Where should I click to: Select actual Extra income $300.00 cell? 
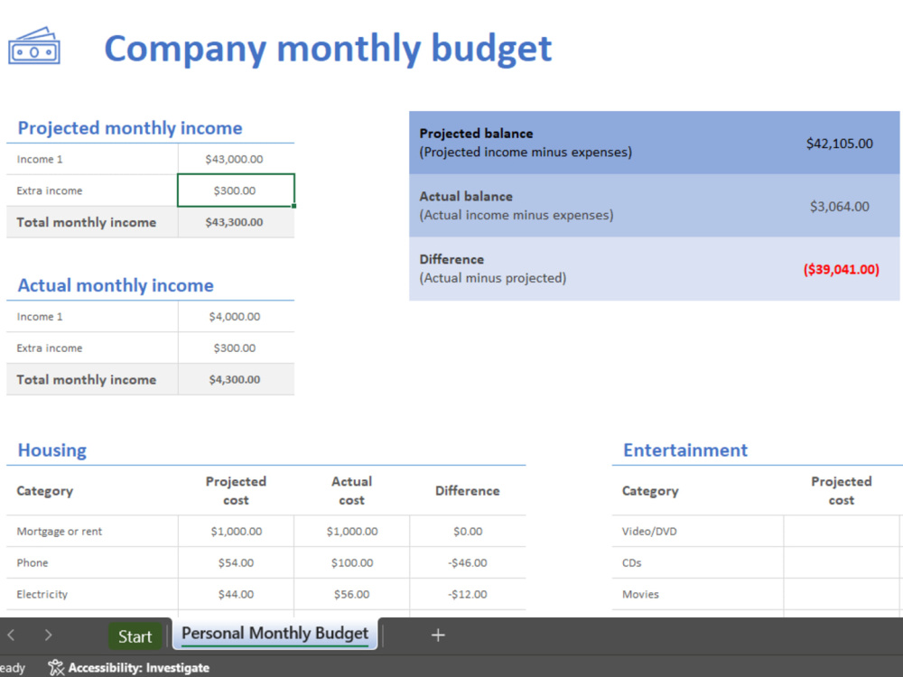pyautogui.click(x=236, y=348)
